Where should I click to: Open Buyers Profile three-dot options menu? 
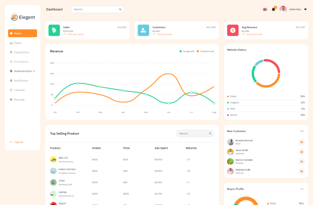click(302, 189)
